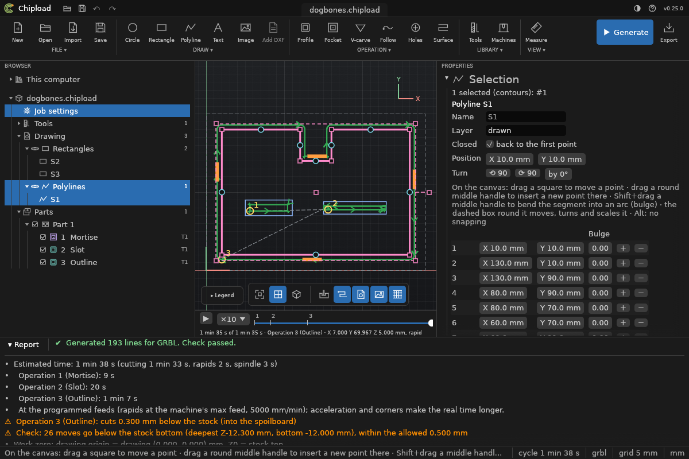Select the Text draw tool

point(218,32)
